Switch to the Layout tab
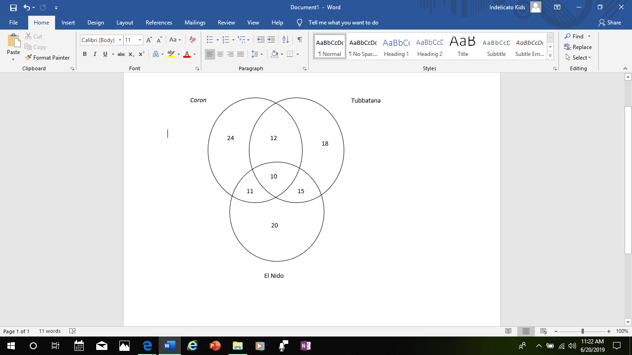 124,23
